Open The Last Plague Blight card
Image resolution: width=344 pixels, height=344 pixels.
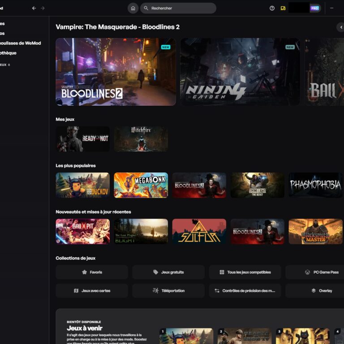141,232
